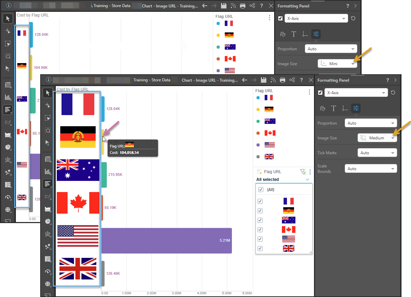
Task: Toggle the (All) checkbox in filter list
Action: (261, 190)
